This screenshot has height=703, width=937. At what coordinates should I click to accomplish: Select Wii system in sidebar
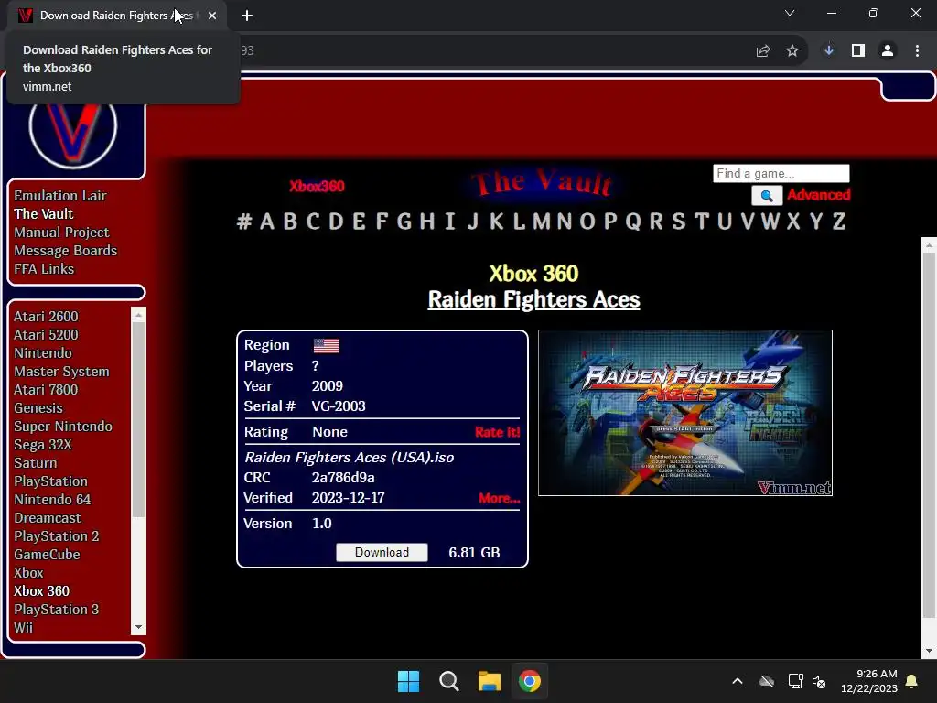(23, 628)
